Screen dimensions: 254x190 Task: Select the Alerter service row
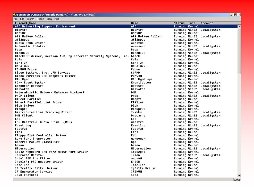125,30
